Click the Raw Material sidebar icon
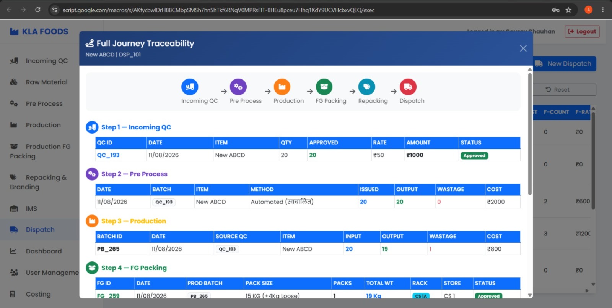612x308 pixels. (x=14, y=82)
